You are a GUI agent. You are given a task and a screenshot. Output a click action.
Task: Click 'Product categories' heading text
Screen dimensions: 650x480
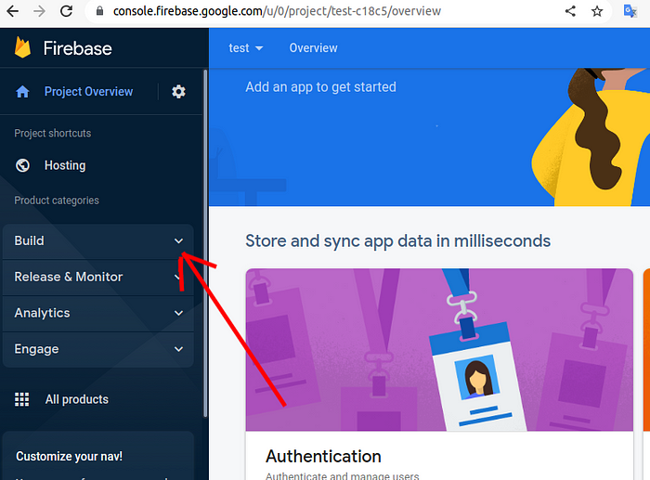click(x=57, y=201)
